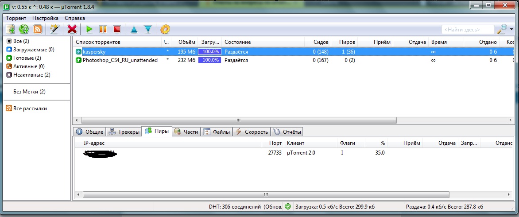
Task: Switch to the Скорость tab
Action: [252, 132]
